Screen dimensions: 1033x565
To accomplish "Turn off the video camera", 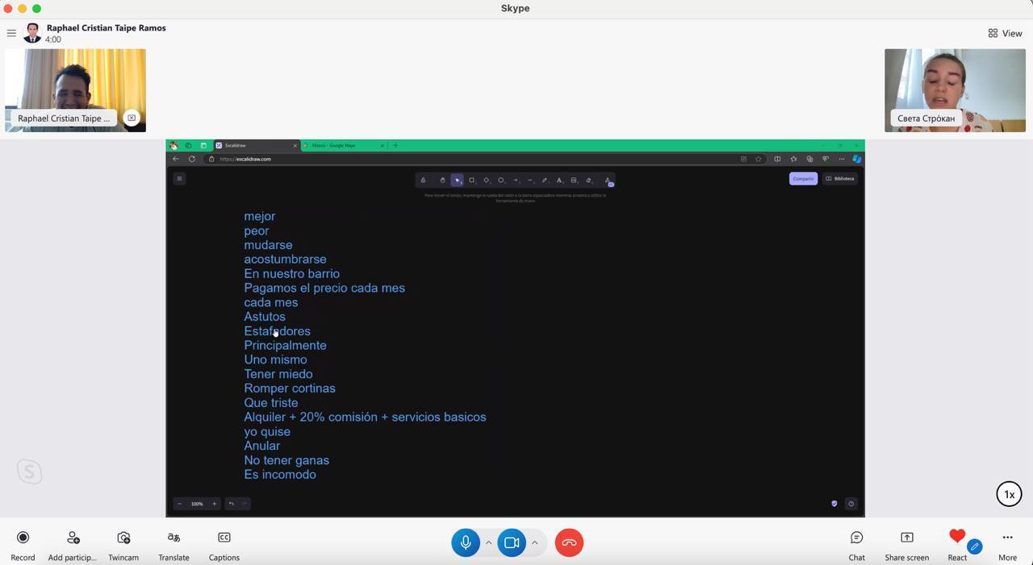I will click(512, 542).
